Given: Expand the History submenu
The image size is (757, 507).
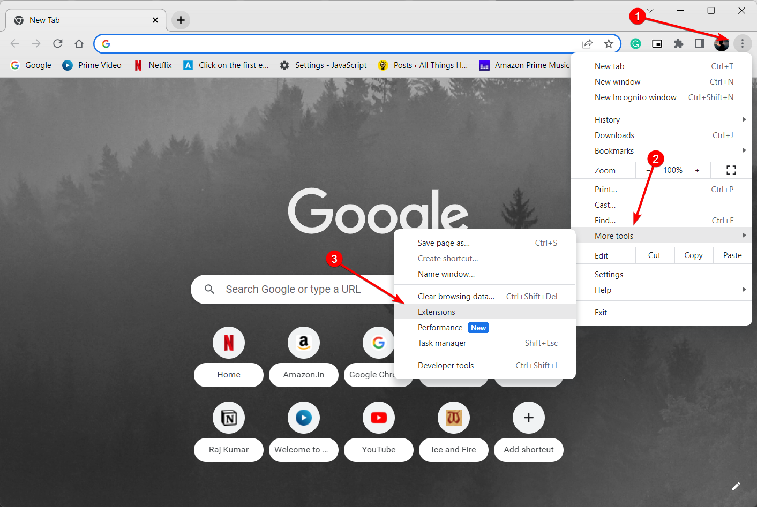Looking at the screenshot, I should [x=607, y=119].
